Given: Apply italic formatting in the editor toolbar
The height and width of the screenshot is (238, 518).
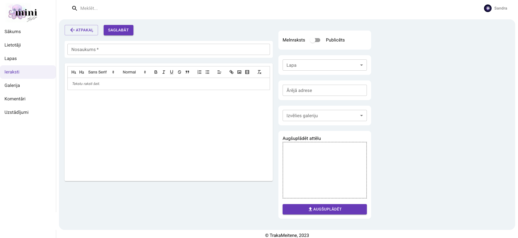Looking at the screenshot, I should (x=164, y=72).
